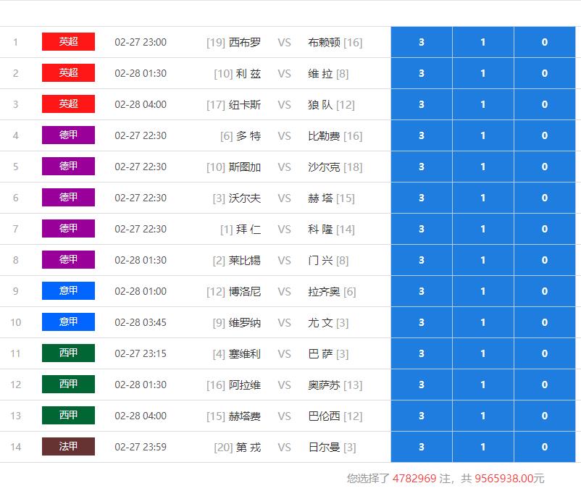Click team name 比勒费
The width and height of the screenshot is (581, 491).
point(324,135)
